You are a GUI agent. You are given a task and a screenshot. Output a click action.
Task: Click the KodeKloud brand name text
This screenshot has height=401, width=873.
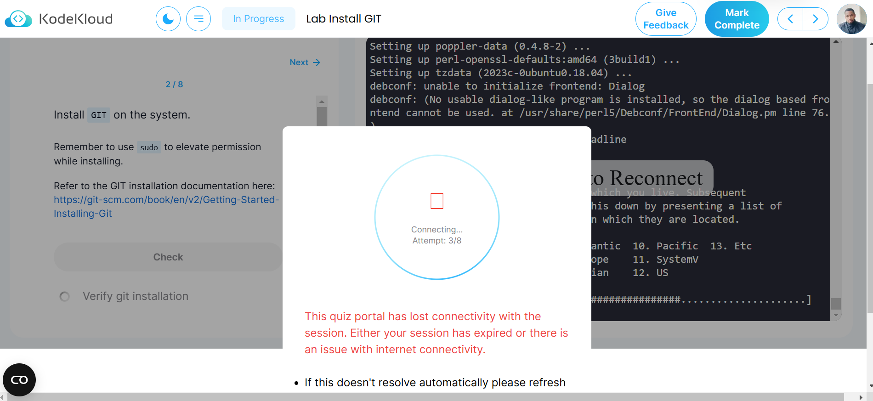[76, 19]
